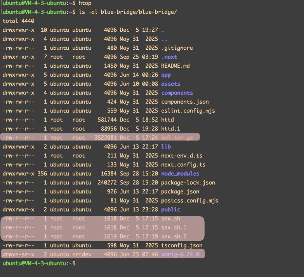Select the 'sex.sh.1' file name
The image size is (304, 277).
[x=174, y=227]
